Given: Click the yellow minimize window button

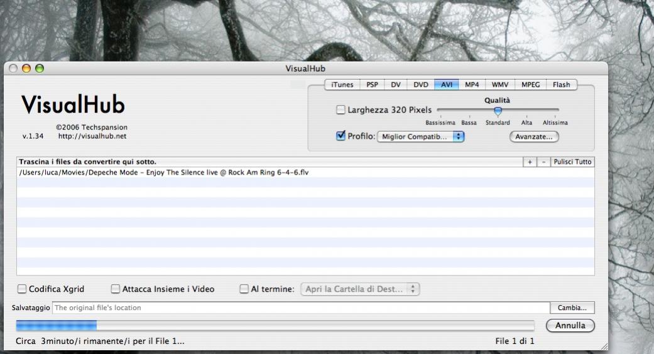Looking at the screenshot, I should 26,68.
